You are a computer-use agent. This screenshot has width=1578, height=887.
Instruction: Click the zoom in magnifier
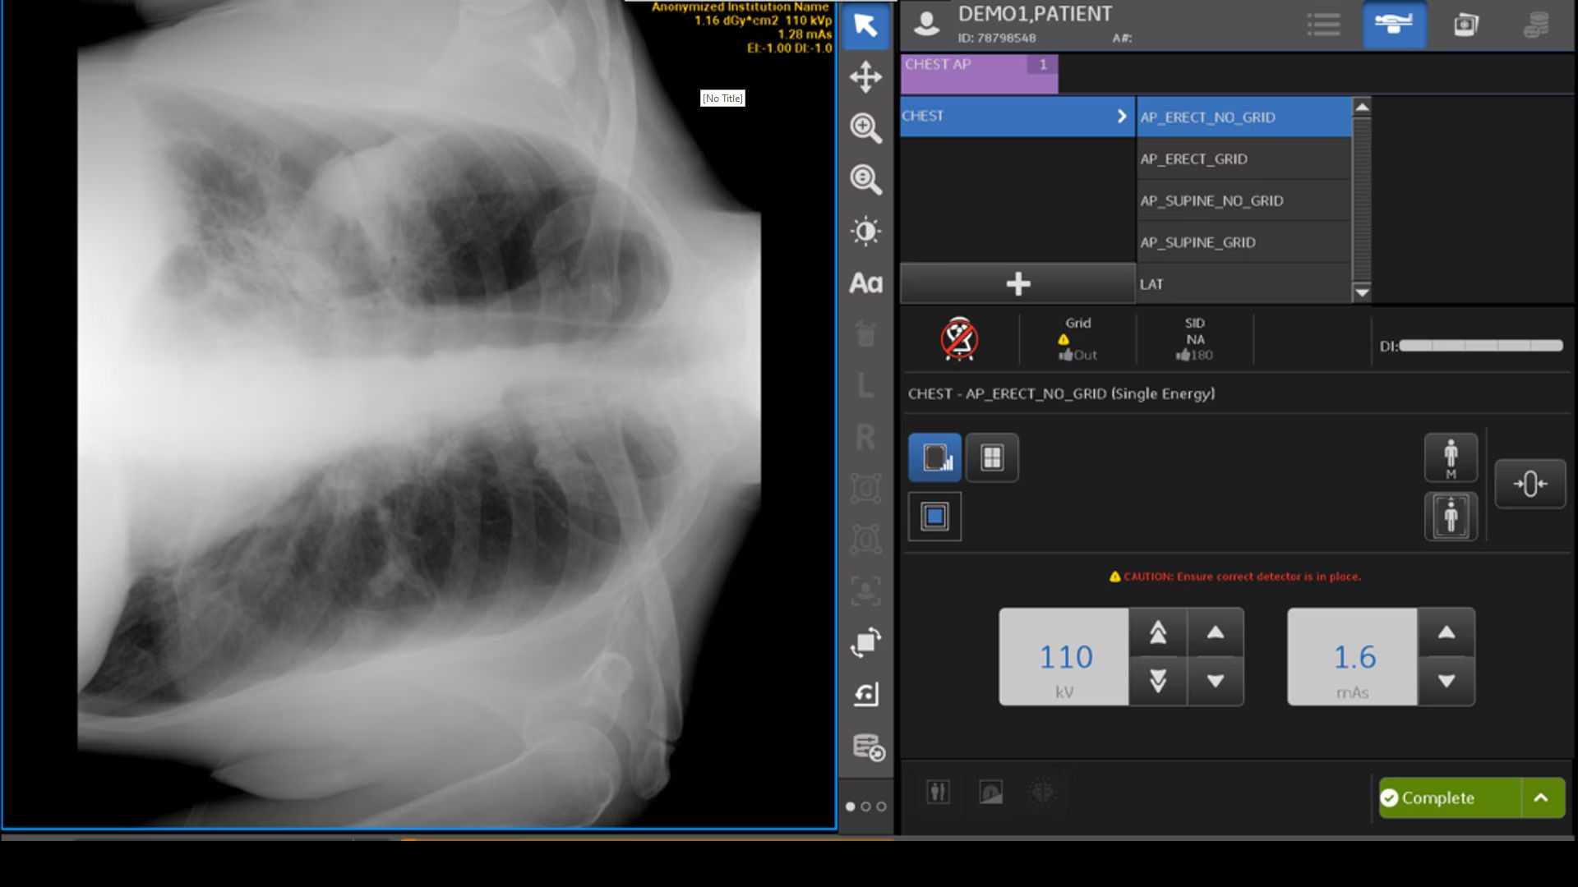coord(865,128)
